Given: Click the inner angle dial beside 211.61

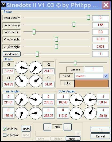Looking at the screenshot, I should [x=22, y=100].
